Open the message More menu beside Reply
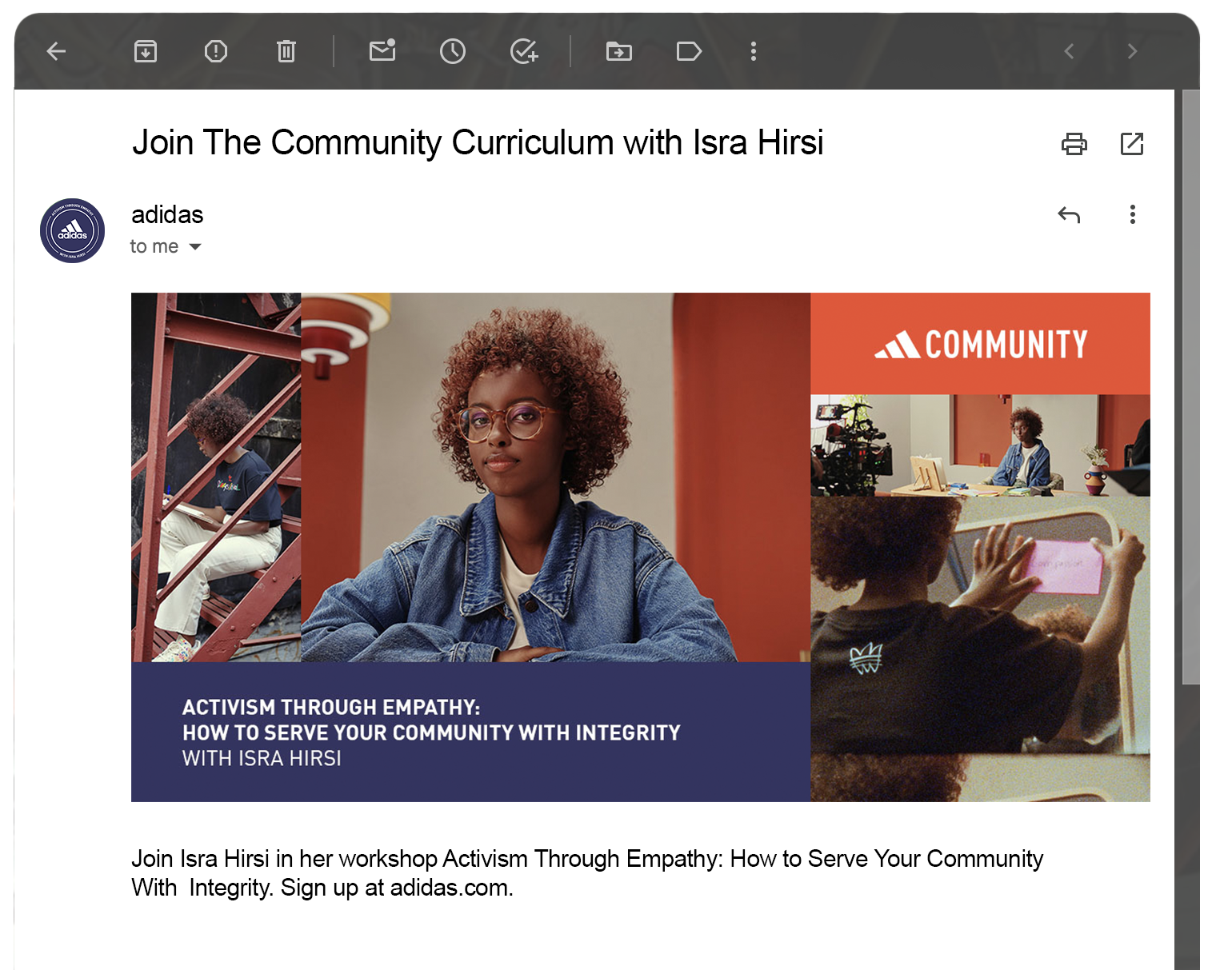Viewport: 1216px width, 970px height. pyautogui.click(x=1133, y=214)
